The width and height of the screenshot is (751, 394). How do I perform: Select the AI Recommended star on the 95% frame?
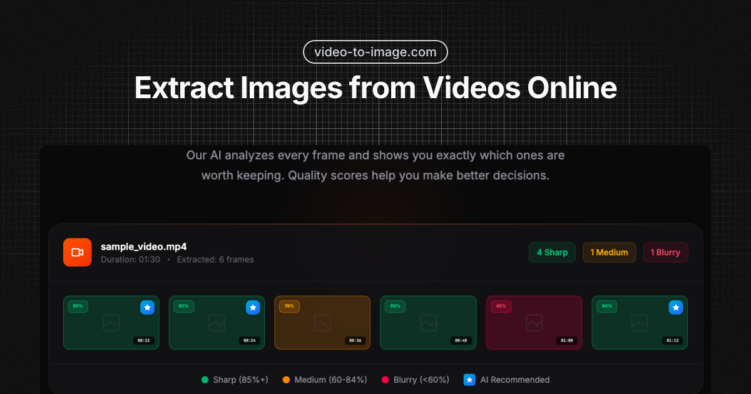147,307
